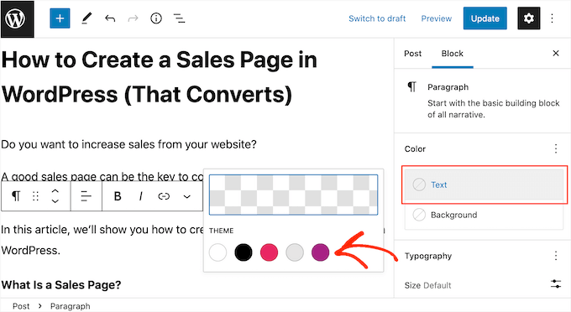Close the settings sidebar
This screenshot has width=571, height=312.
pos(556,54)
